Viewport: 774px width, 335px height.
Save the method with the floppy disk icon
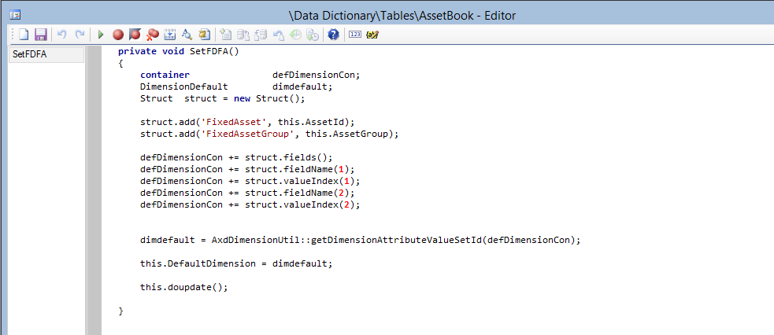click(x=41, y=35)
